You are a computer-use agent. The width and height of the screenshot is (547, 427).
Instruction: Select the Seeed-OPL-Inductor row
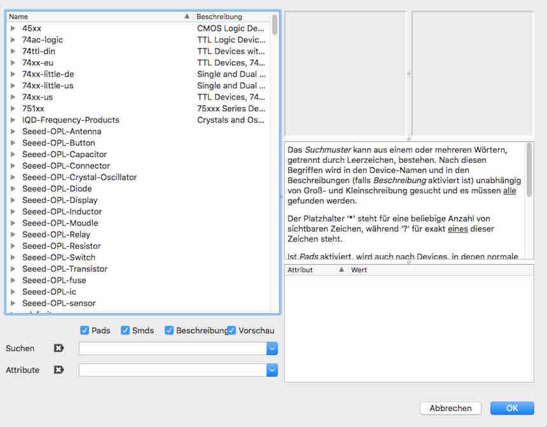click(x=139, y=211)
